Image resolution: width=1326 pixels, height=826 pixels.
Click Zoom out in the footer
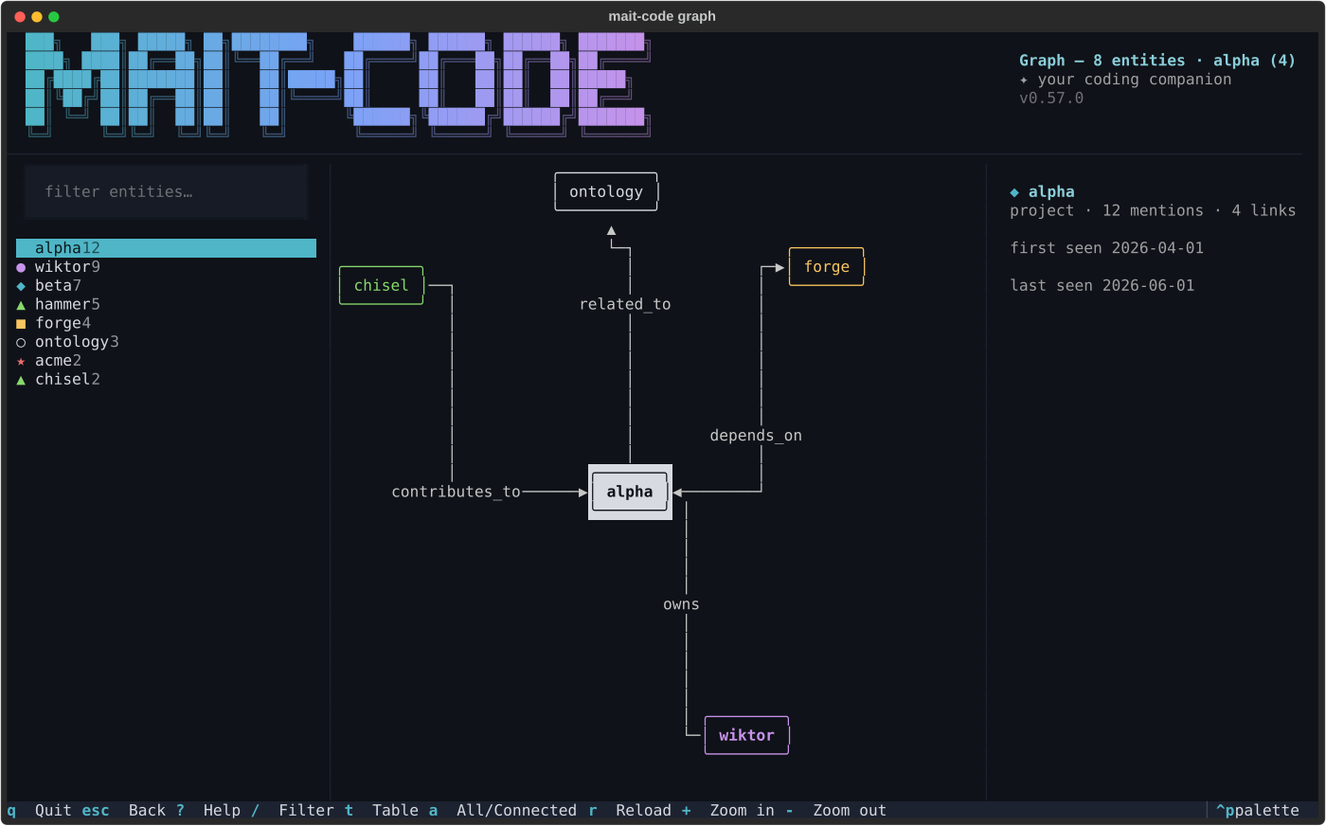850,811
